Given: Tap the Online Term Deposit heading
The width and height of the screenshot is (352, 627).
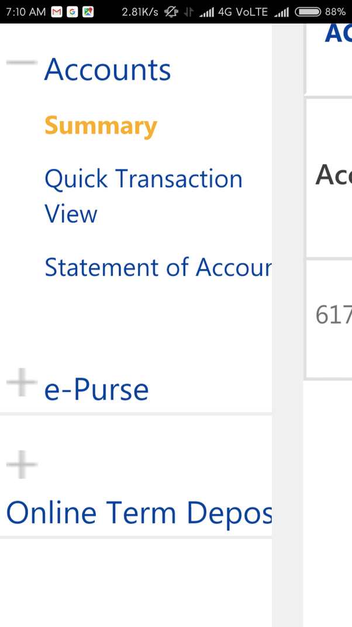Looking at the screenshot, I should pyautogui.click(x=139, y=513).
